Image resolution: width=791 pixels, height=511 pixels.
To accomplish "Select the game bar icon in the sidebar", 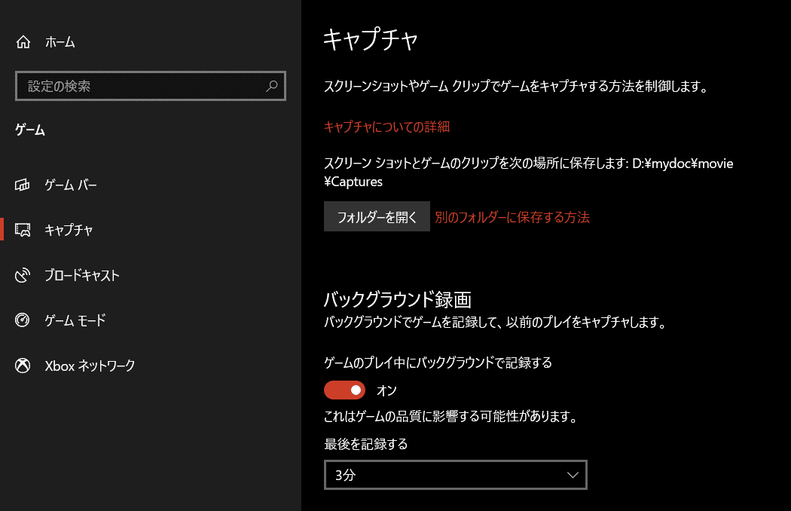I will click(23, 185).
